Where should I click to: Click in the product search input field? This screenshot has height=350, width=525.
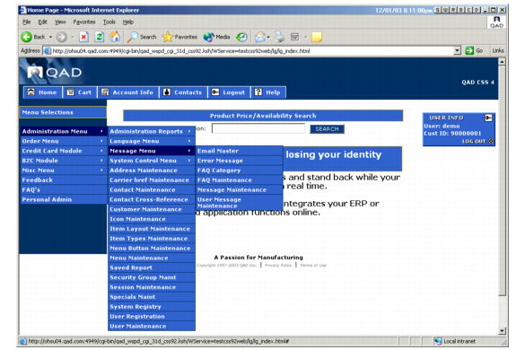[258, 128]
